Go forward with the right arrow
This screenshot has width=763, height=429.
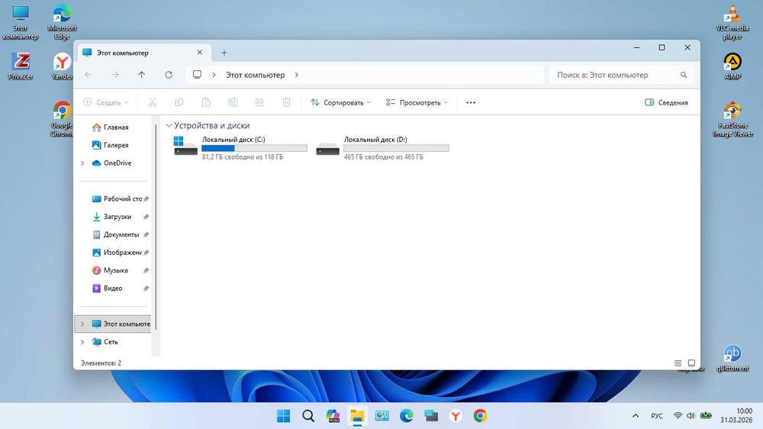pos(115,75)
